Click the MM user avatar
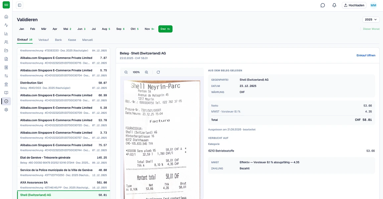The width and height of the screenshot is (383, 199). (373, 5)
